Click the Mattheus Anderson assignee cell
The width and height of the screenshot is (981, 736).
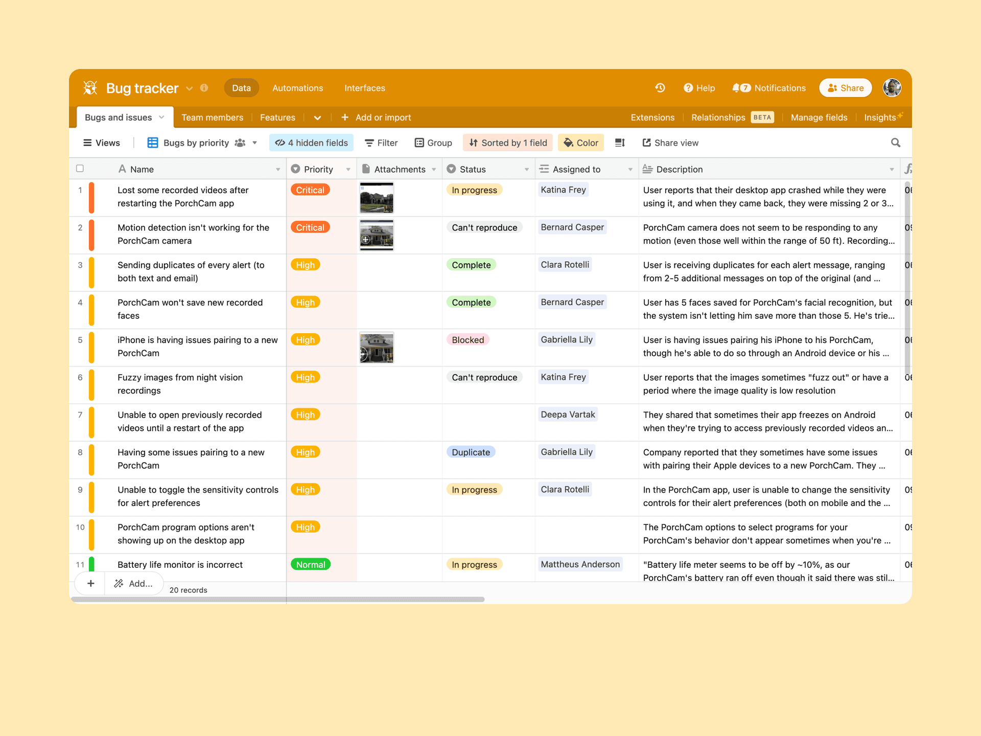click(x=580, y=564)
